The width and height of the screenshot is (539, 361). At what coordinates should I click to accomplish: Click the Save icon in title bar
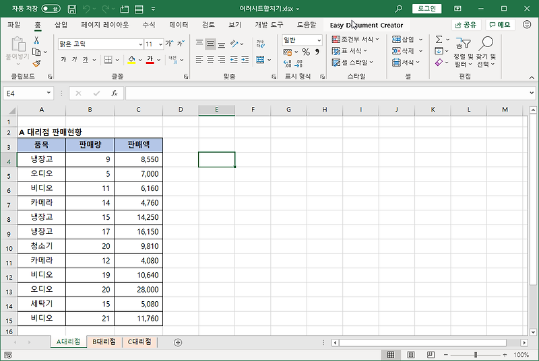tap(72, 9)
